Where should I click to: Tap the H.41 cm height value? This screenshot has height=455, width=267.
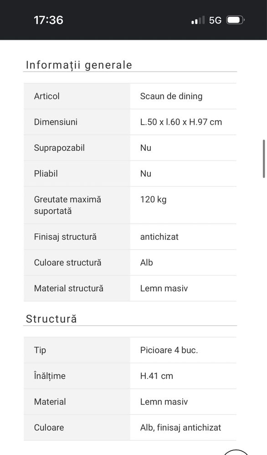click(156, 376)
